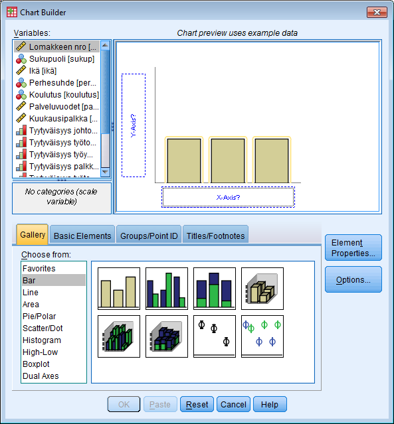Select the simple error bar thumbnail
This screenshot has width=394, height=424.
pyautogui.click(x=215, y=336)
